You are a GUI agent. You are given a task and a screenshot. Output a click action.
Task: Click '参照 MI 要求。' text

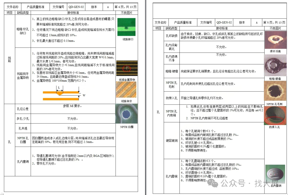72,106
